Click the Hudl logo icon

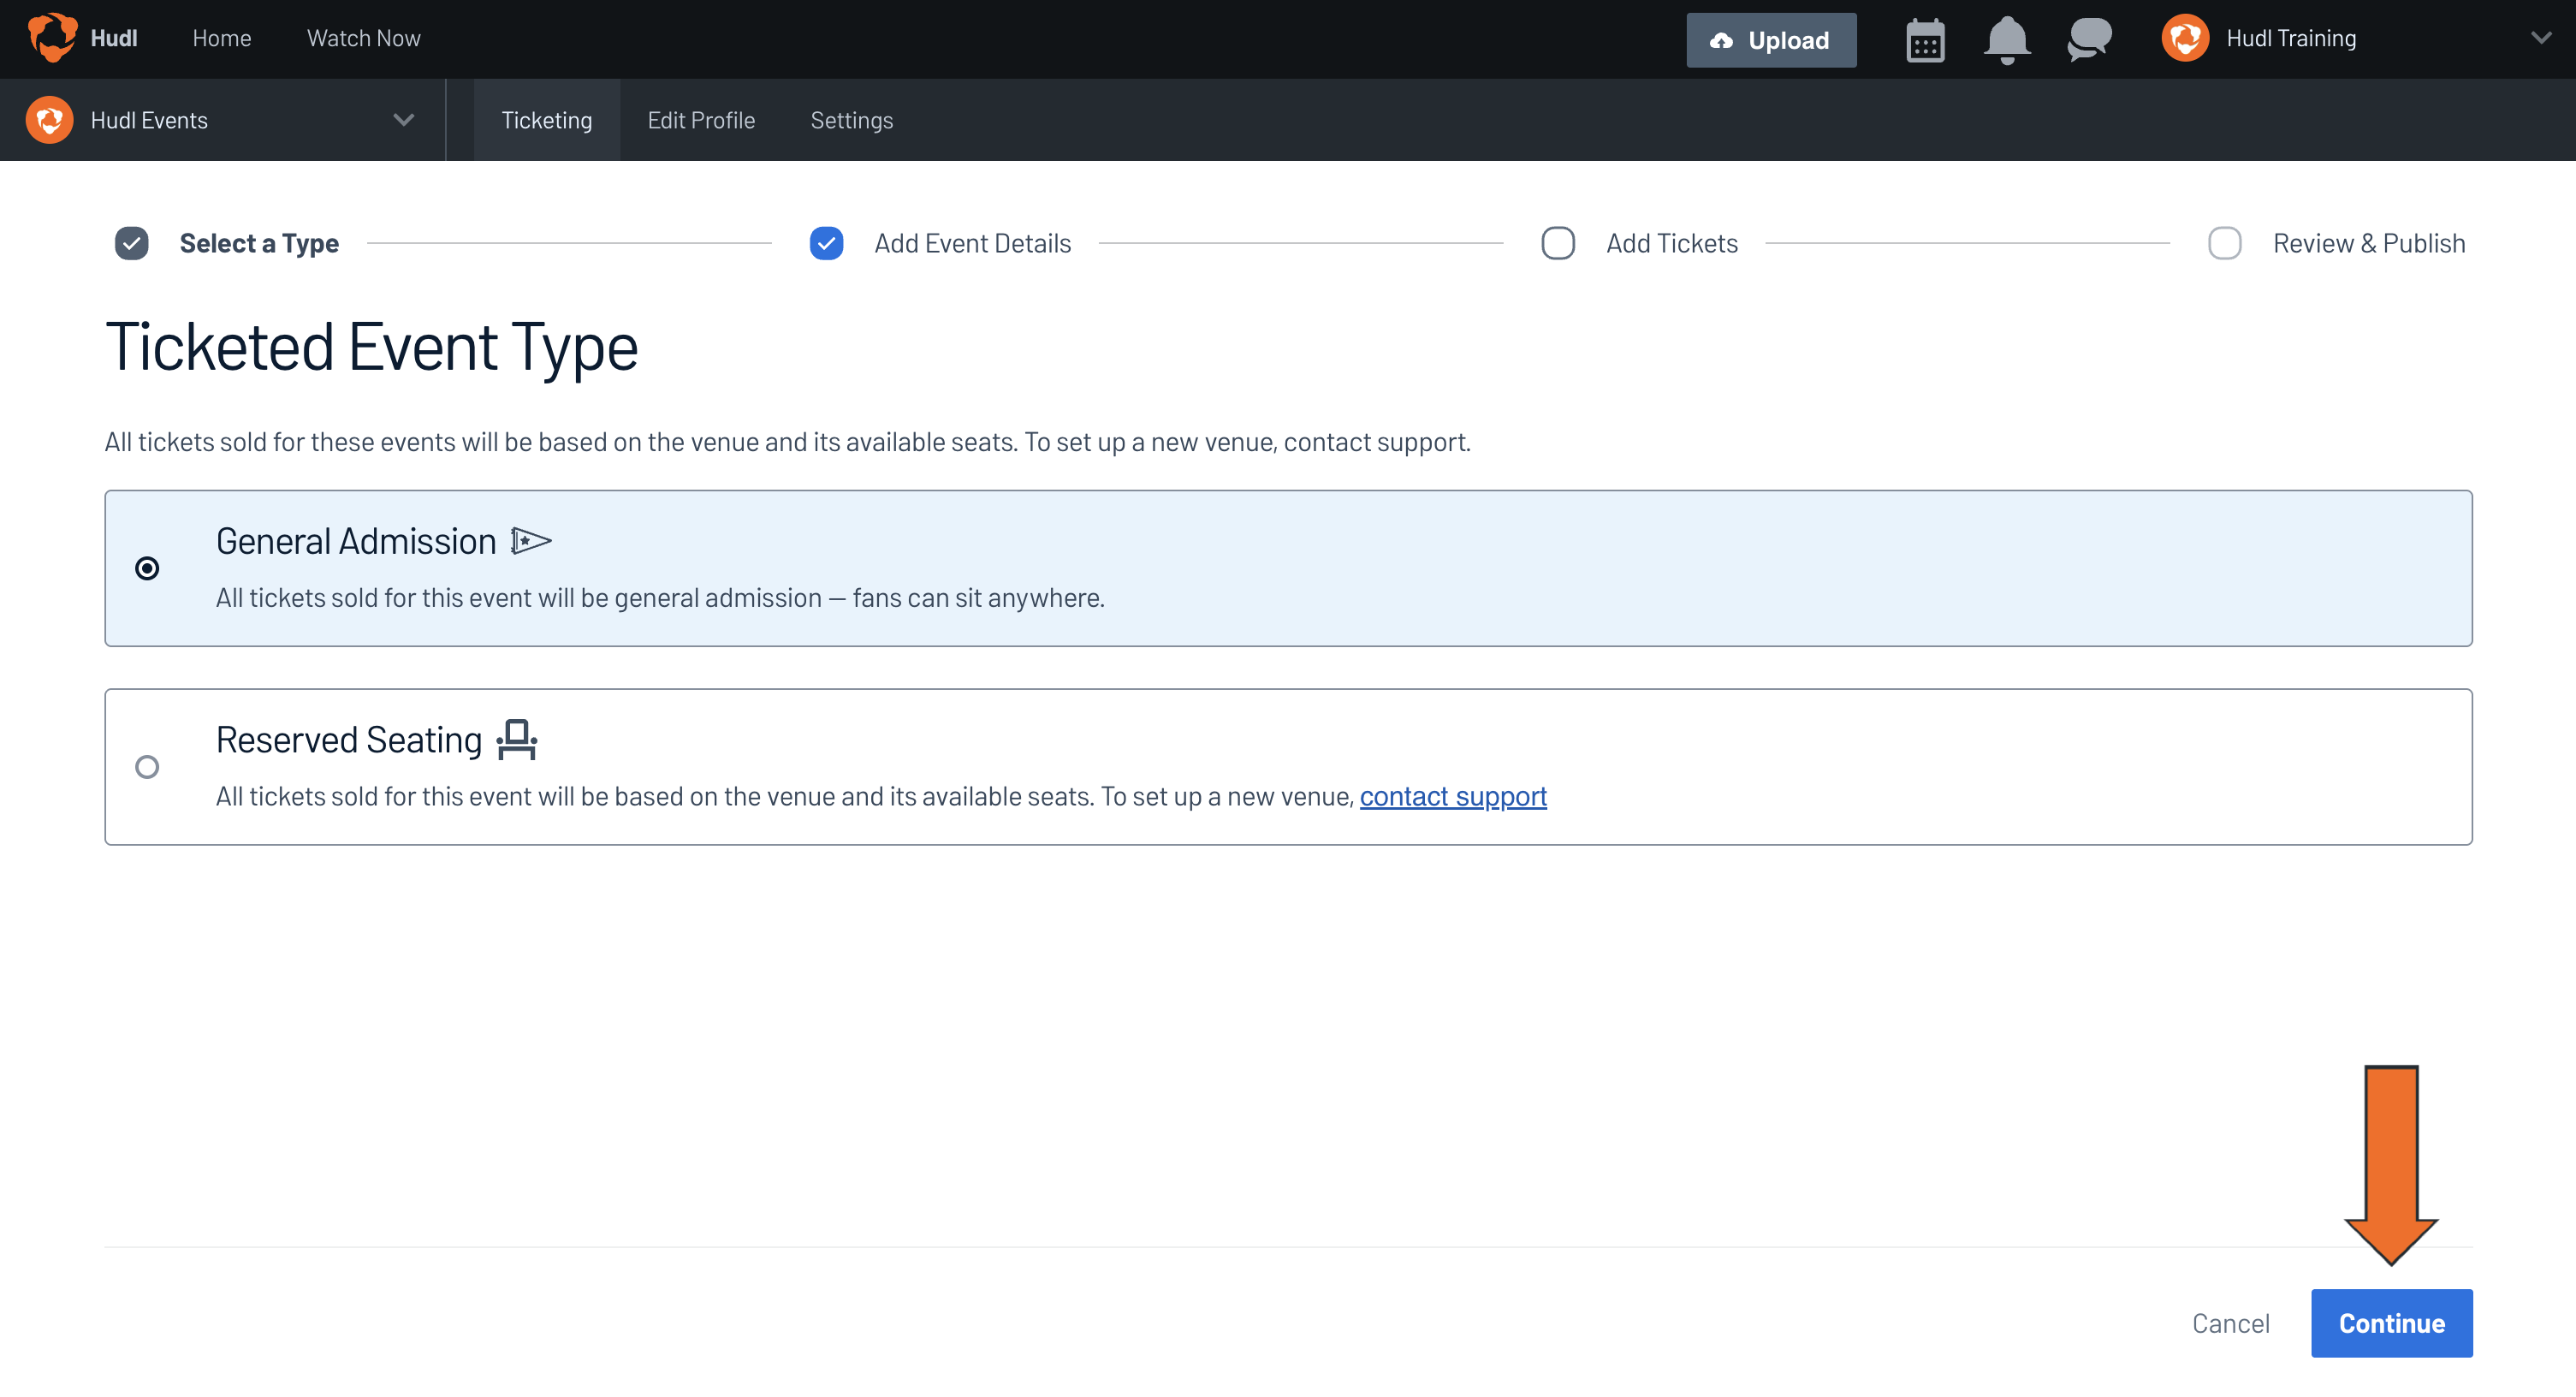[x=52, y=38]
